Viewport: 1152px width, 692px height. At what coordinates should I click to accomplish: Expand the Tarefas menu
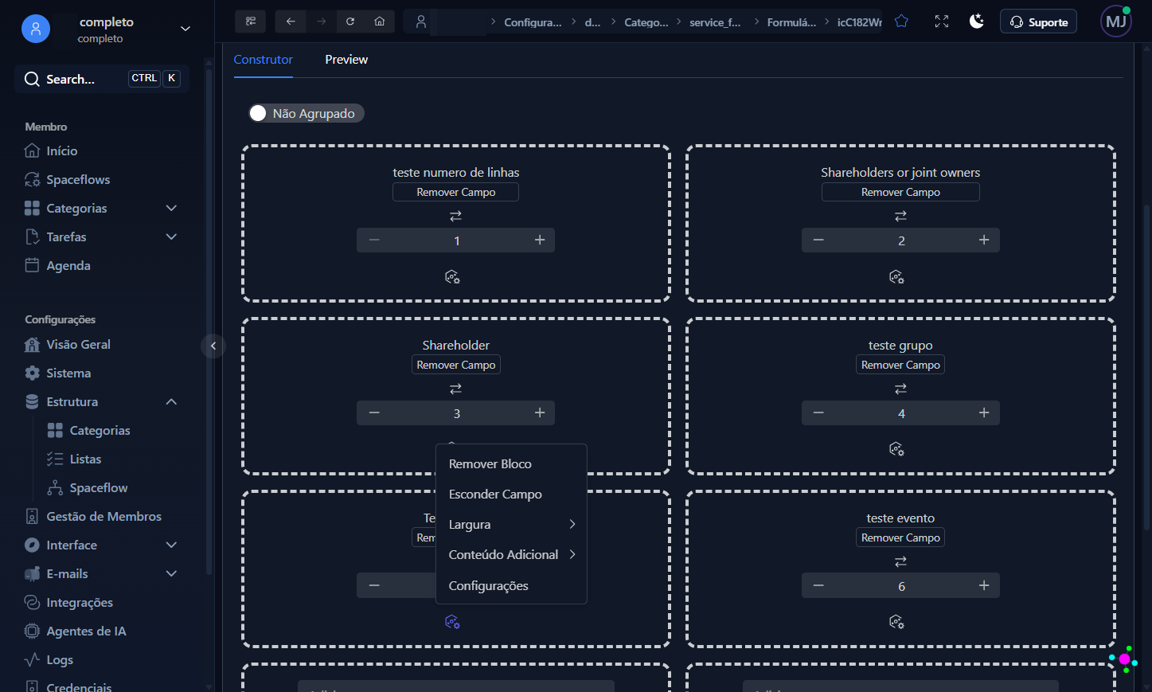click(x=171, y=237)
